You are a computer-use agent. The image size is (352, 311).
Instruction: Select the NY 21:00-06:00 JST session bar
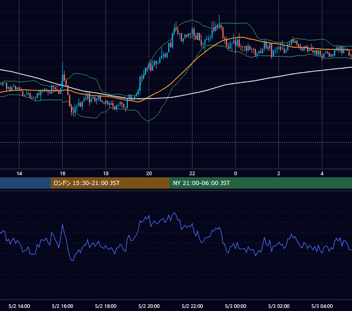click(260, 183)
